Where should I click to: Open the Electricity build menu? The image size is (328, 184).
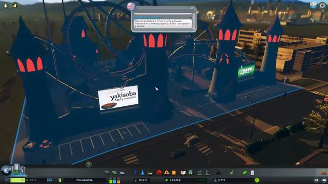[135, 173]
